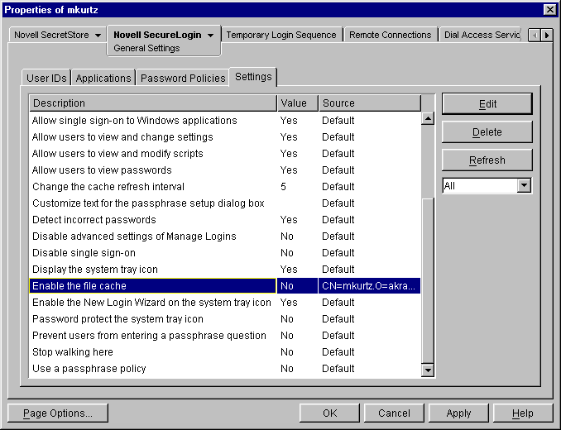Select 'Display the system tray icon' row

click(x=225, y=269)
